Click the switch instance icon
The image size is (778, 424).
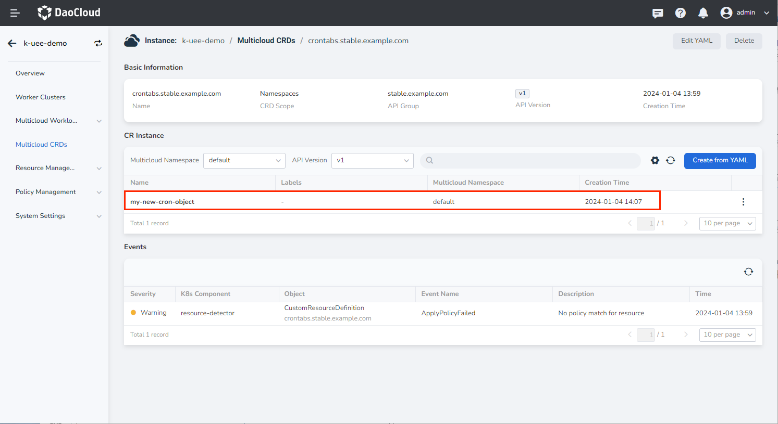tap(98, 44)
